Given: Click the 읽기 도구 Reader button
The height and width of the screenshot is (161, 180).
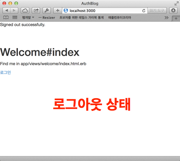Looking at the screenshot, I should tap(157, 10).
